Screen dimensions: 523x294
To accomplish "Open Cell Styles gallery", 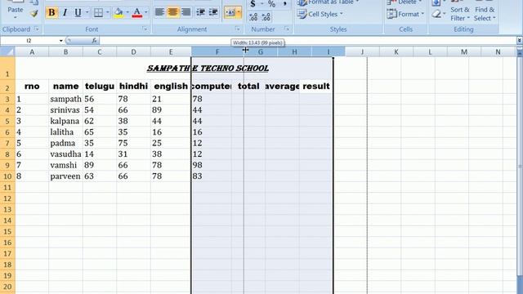I will [320, 15].
